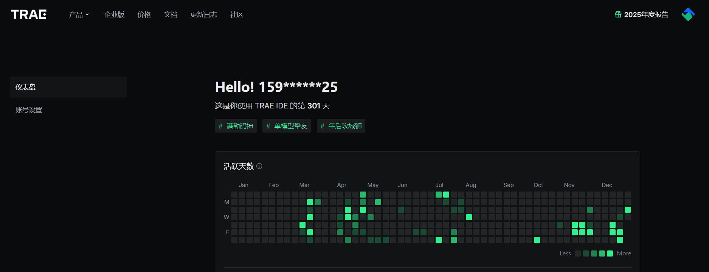This screenshot has width=709, height=272.
Task: Click the Nov month label
Action: (x=569, y=185)
